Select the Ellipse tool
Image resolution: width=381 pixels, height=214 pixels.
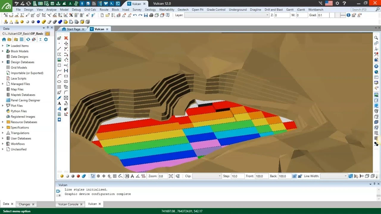(x=59, y=81)
